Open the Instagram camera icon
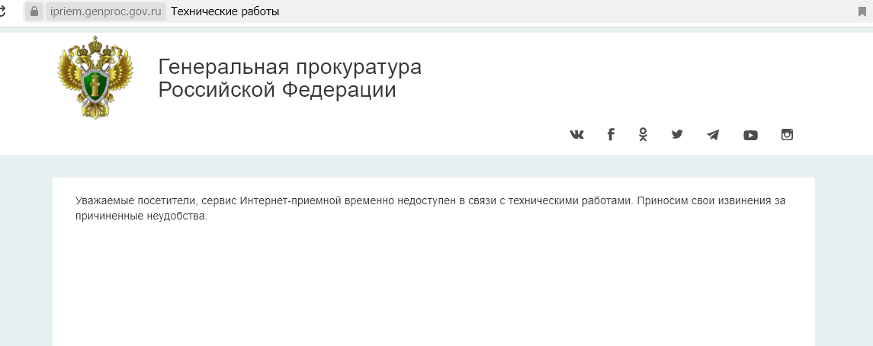The width and height of the screenshot is (873, 346). (x=788, y=134)
